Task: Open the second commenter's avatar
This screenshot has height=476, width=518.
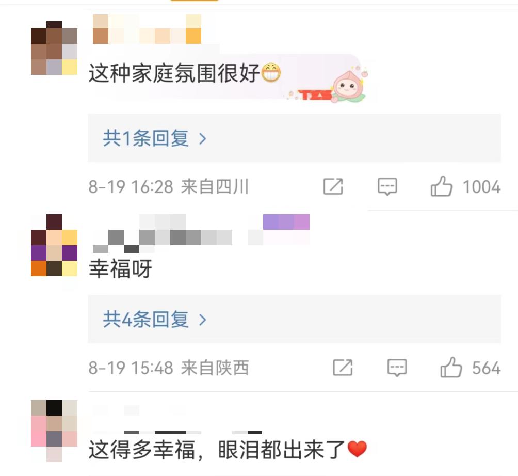Action: tap(54, 245)
